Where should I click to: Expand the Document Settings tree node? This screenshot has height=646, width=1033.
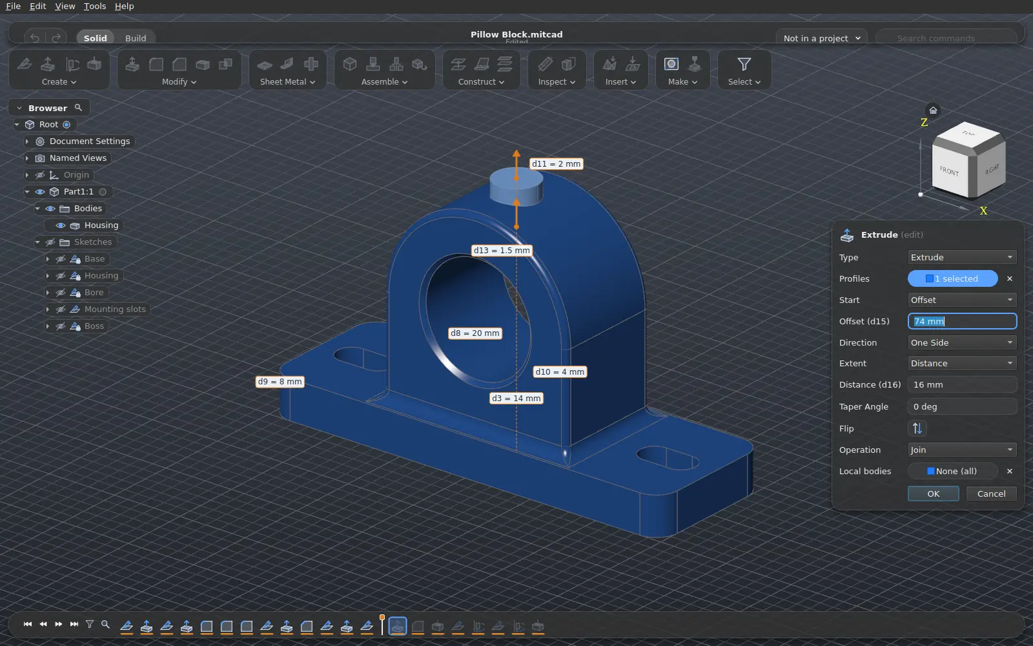[x=27, y=141]
